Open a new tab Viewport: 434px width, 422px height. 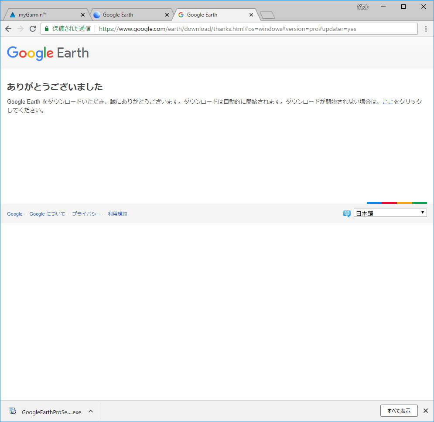pyautogui.click(x=267, y=15)
